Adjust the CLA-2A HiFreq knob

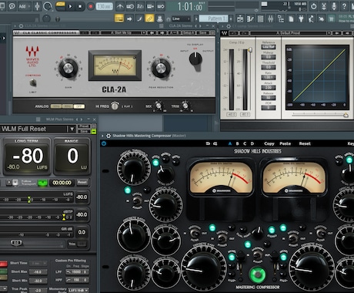pyautogui.click(x=115, y=106)
